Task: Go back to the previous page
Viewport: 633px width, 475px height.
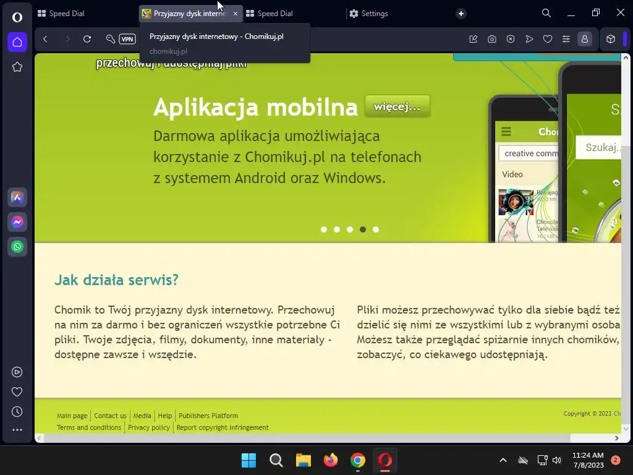Action: coord(45,39)
